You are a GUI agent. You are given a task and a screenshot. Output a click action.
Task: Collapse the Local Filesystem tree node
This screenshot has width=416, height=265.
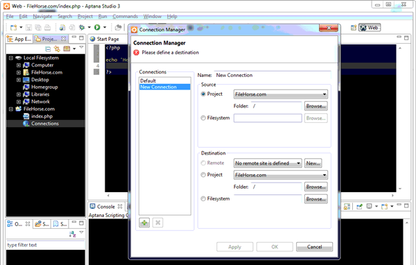(11, 58)
